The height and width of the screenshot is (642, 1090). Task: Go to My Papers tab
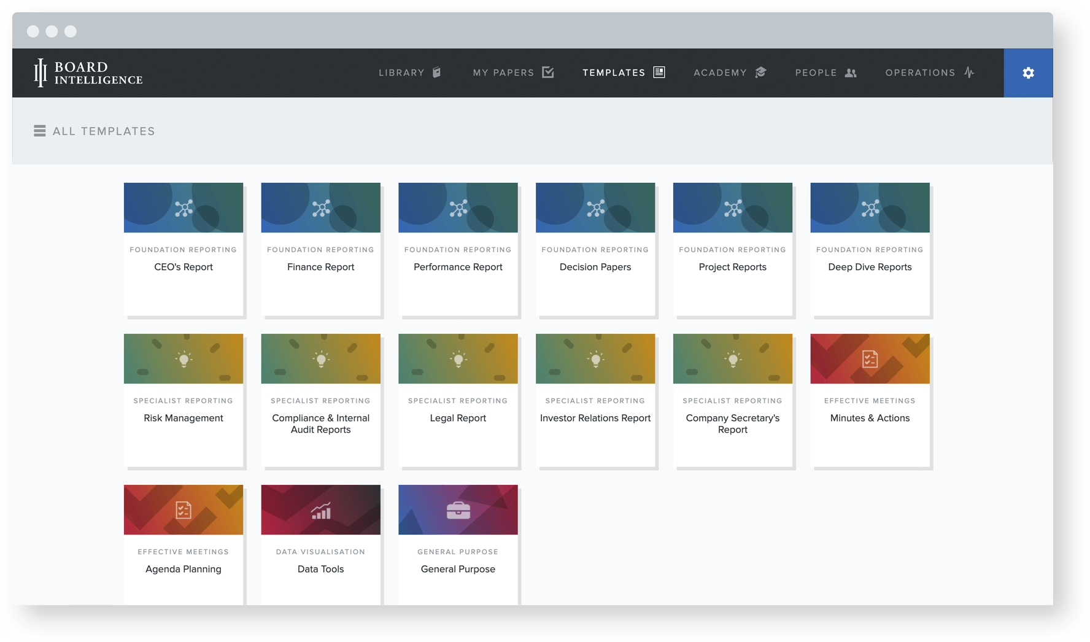coord(513,73)
